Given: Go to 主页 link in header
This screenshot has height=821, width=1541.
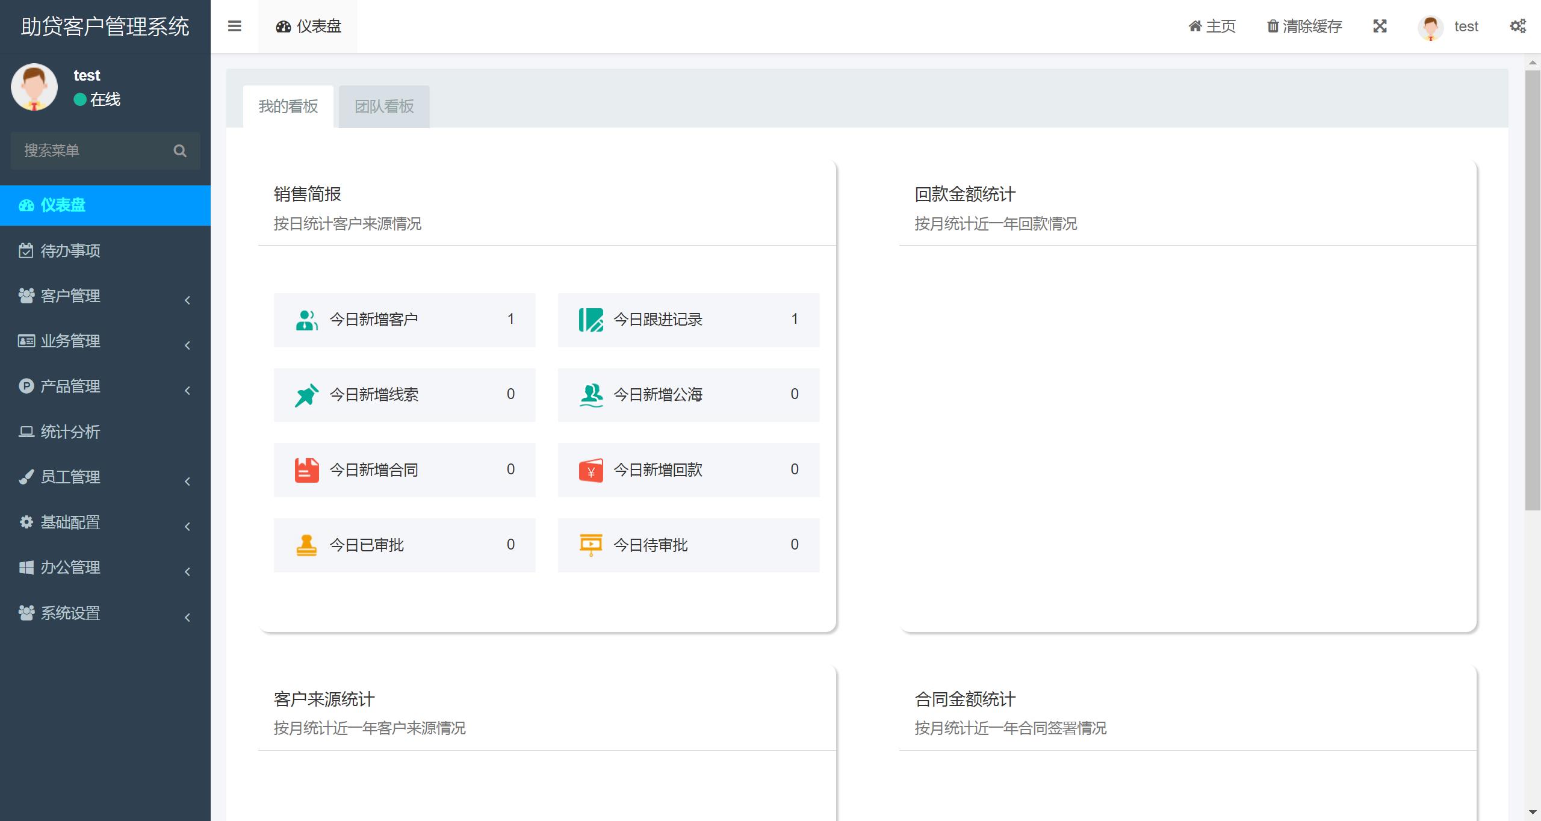Looking at the screenshot, I should click(1212, 26).
